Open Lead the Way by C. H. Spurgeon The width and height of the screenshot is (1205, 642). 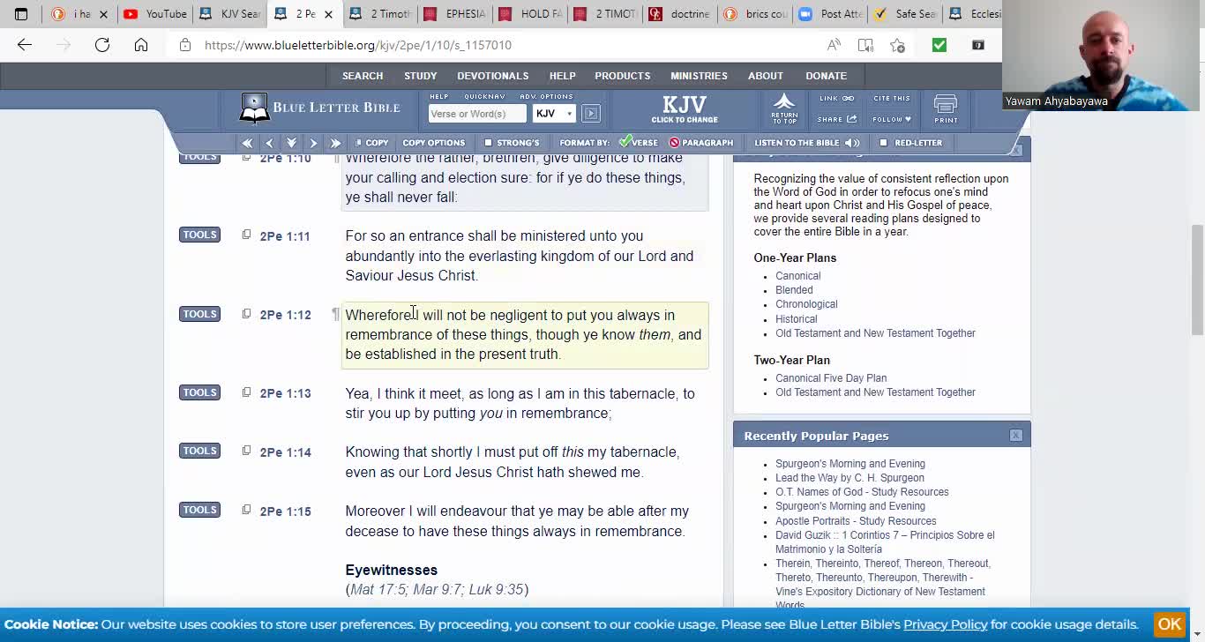(849, 478)
